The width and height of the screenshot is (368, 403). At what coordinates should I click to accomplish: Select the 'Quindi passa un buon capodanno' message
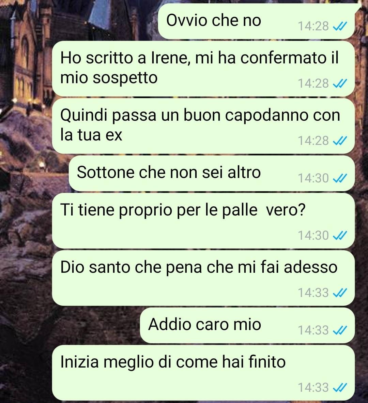click(203, 126)
